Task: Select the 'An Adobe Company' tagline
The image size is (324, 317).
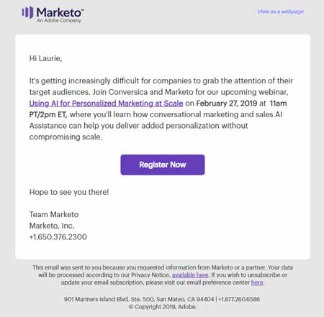Action: pos(59,21)
